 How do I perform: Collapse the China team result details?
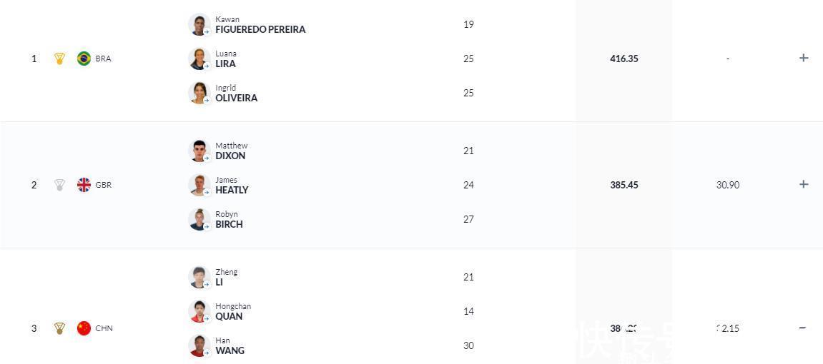(802, 328)
